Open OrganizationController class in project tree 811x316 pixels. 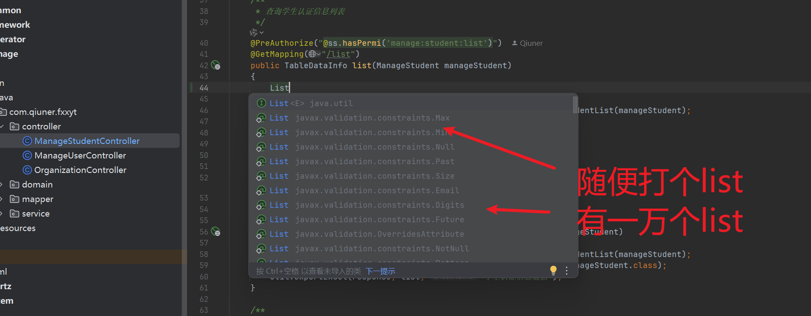coord(80,170)
